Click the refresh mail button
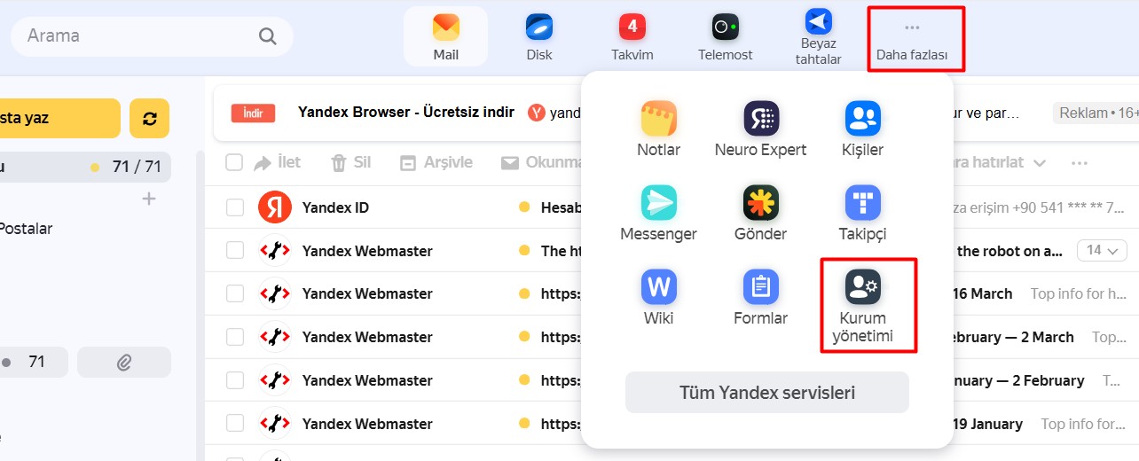1139x461 pixels. 149,119
